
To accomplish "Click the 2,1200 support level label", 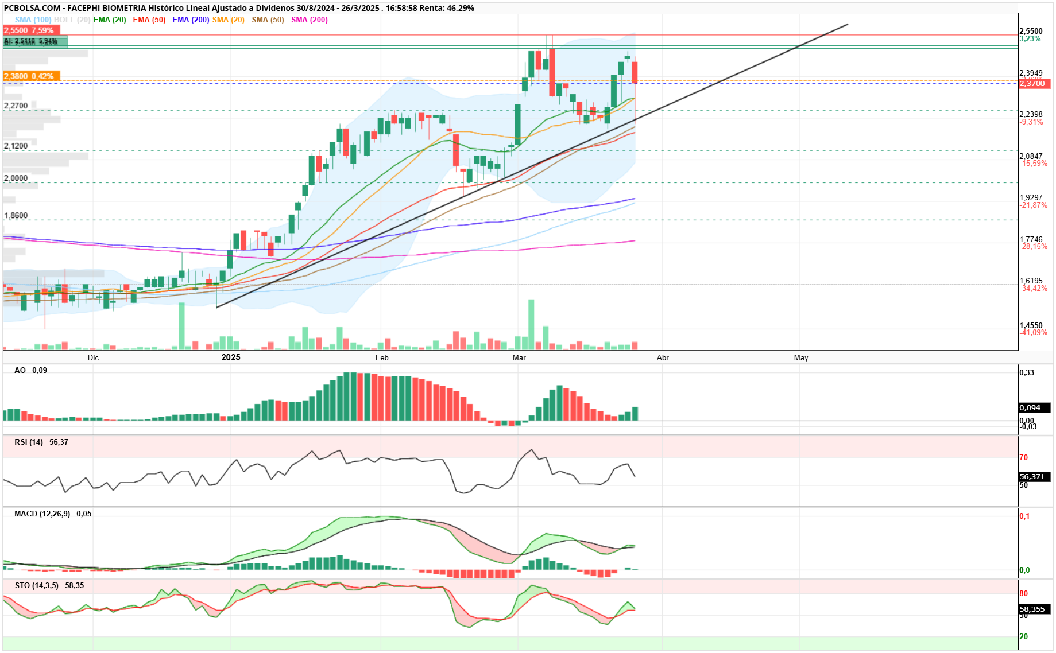I will pyautogui.click(x=16, y=146).
